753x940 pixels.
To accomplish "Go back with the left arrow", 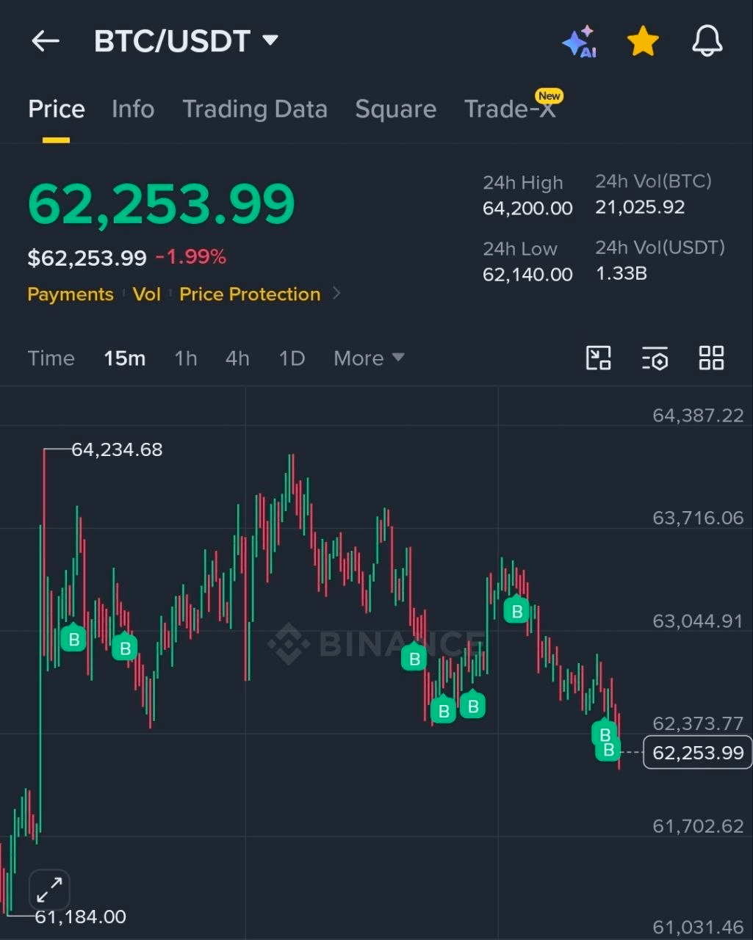I will (45, 41).
